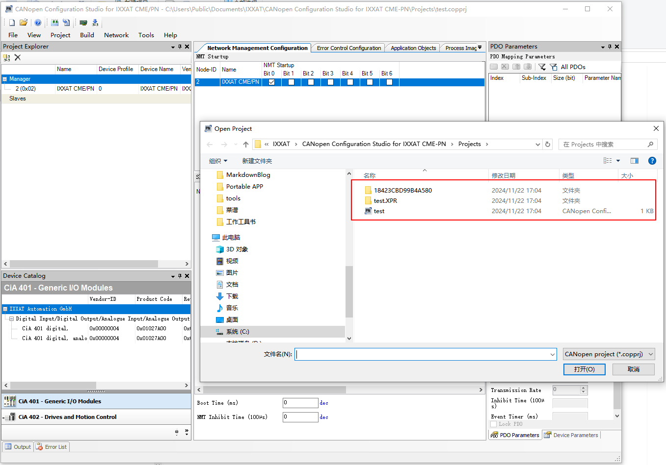Click the search magnifier in Projects search box
The image size is (666, 465).
[x=650, y=144]
